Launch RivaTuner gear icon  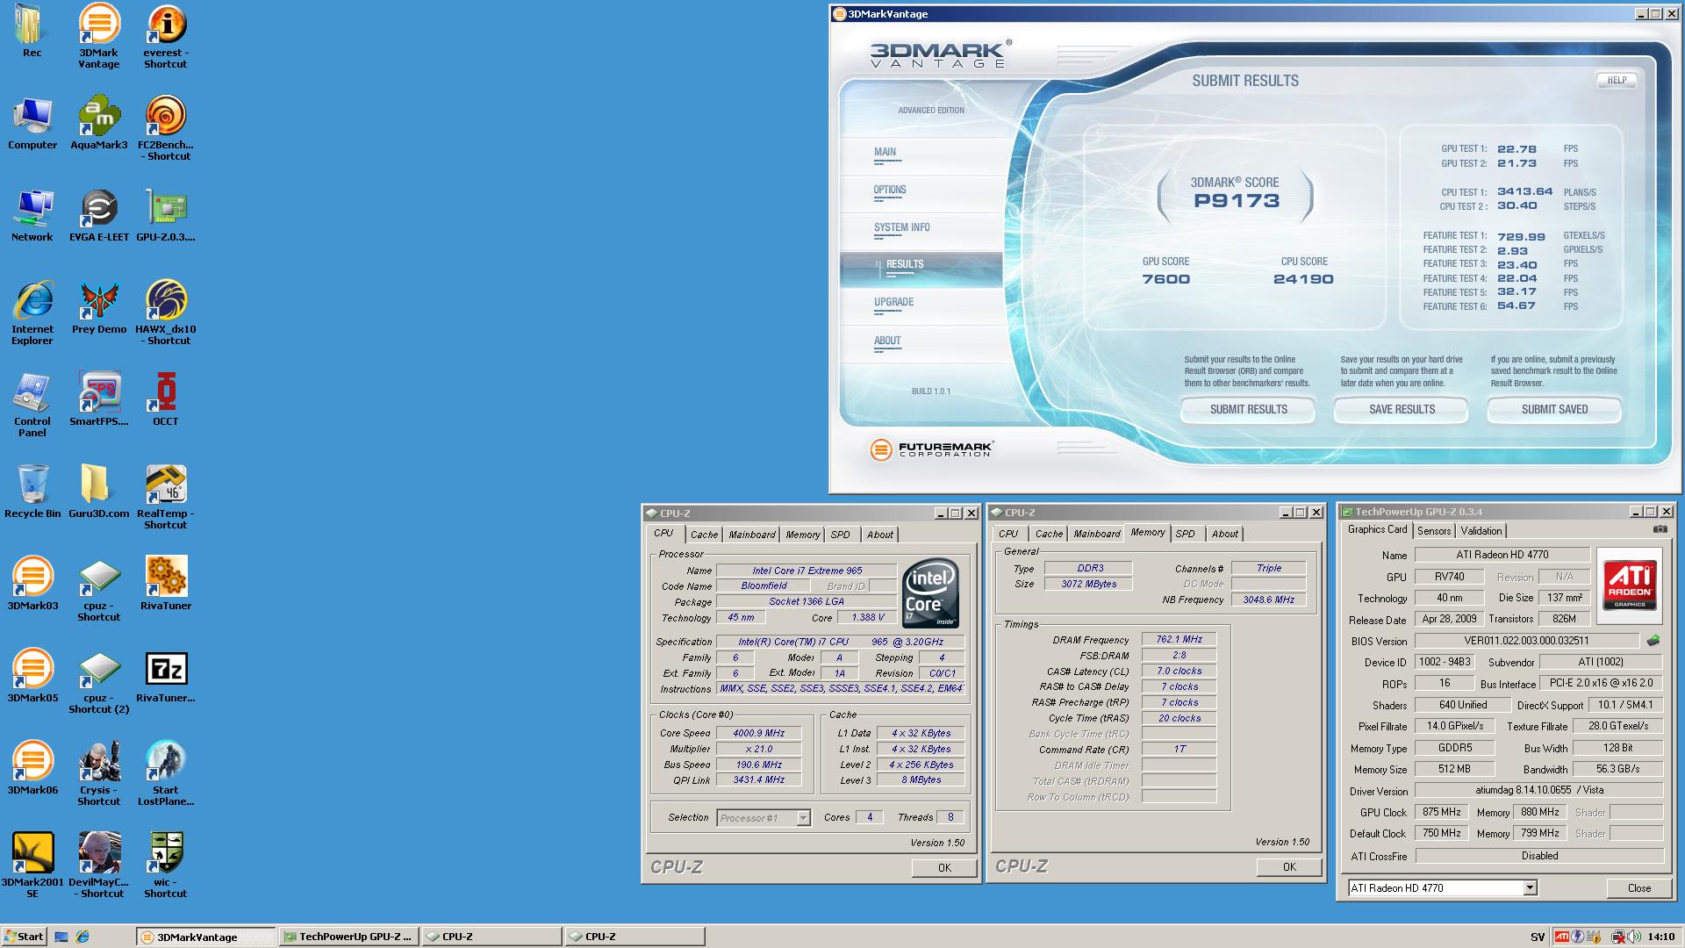pyautogui.click(x=165, y=585)
